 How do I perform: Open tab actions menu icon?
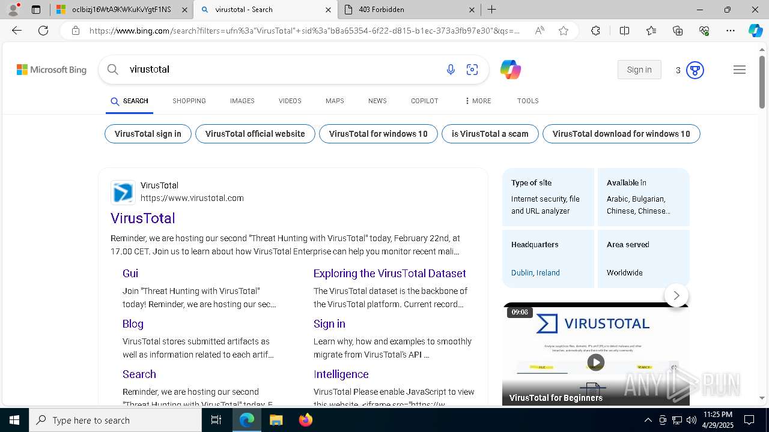point(36,10)
